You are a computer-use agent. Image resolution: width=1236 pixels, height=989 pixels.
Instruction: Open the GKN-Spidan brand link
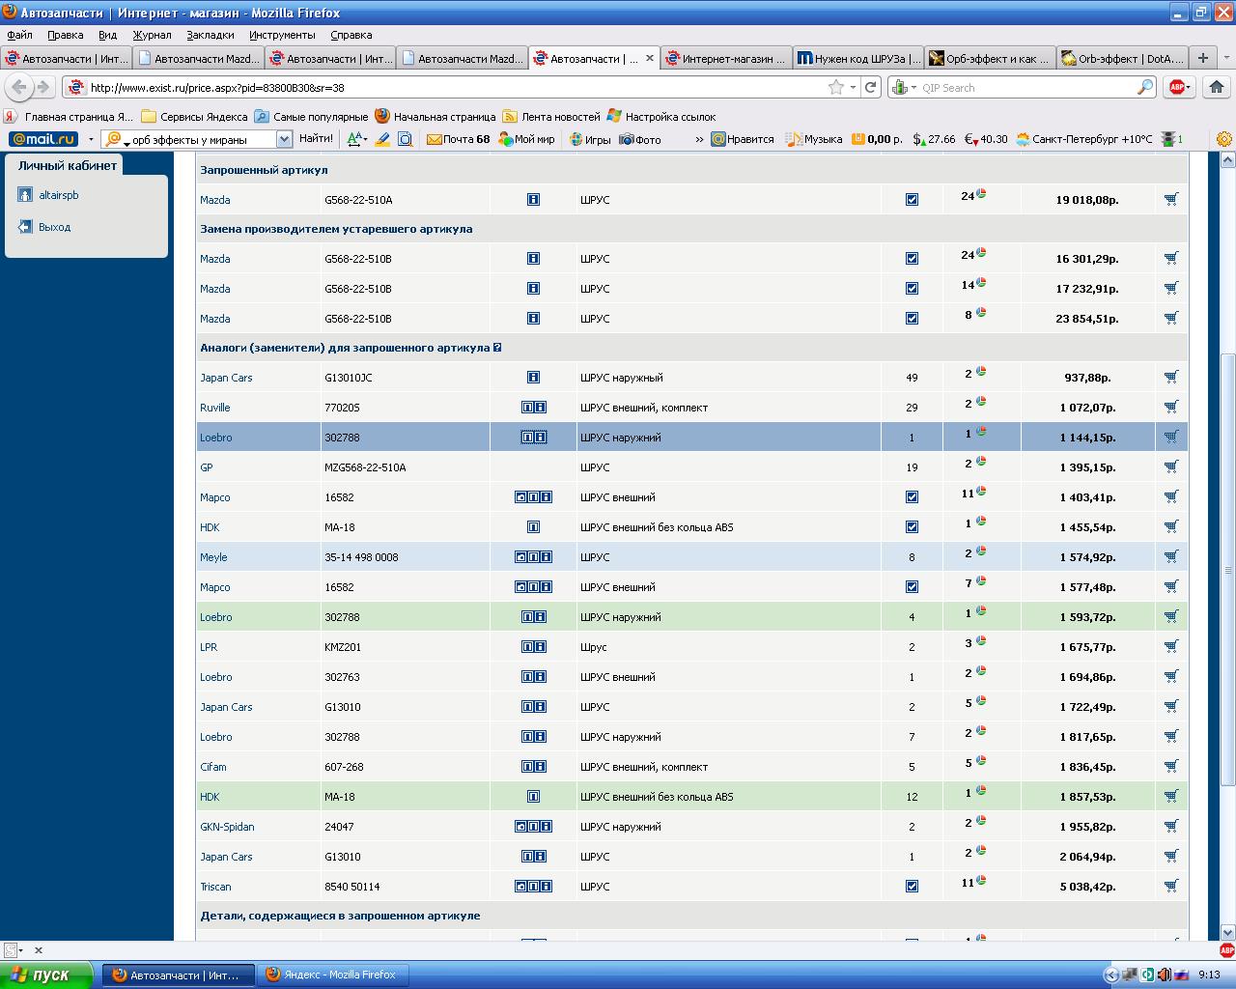point(227,827)
